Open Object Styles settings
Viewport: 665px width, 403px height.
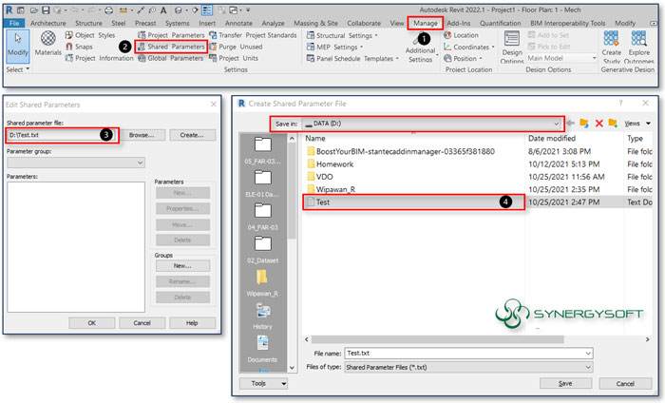point(90,35)
